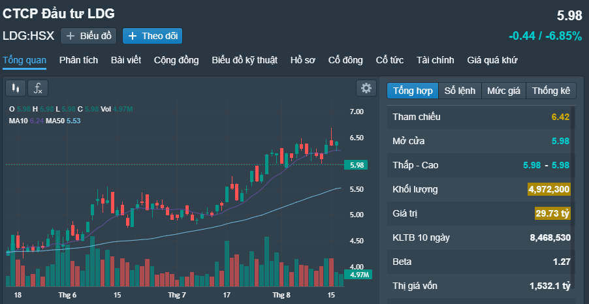Open chart settings gear icon
This screenshot has height=304, width=589.
point(366,88)
